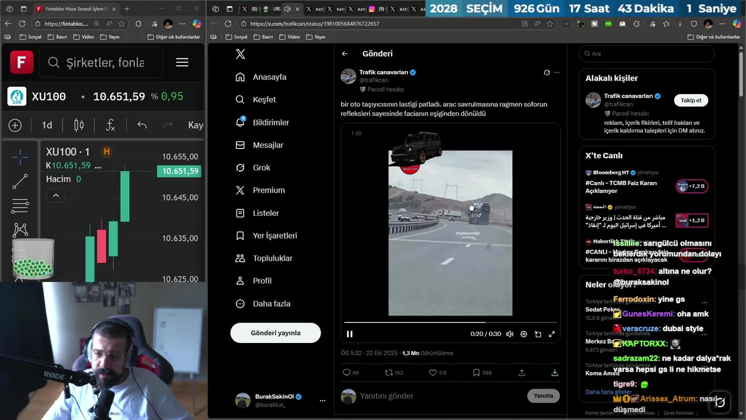The height and width of the screenshot is (420, 746).
Task: Reload the x.com page
Action: tap(228, 24)
